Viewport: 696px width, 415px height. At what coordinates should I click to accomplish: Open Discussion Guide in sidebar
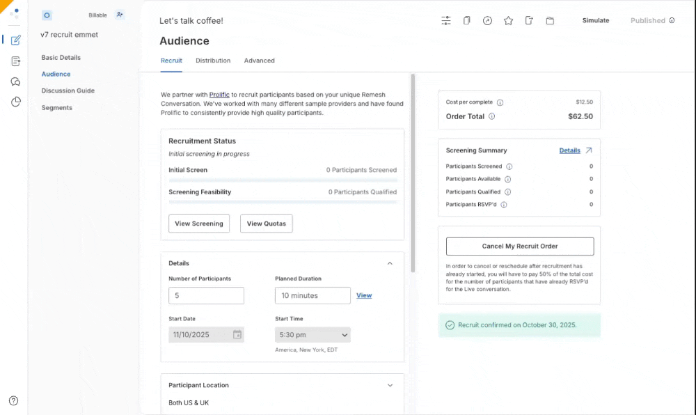(x=68, y=91)
